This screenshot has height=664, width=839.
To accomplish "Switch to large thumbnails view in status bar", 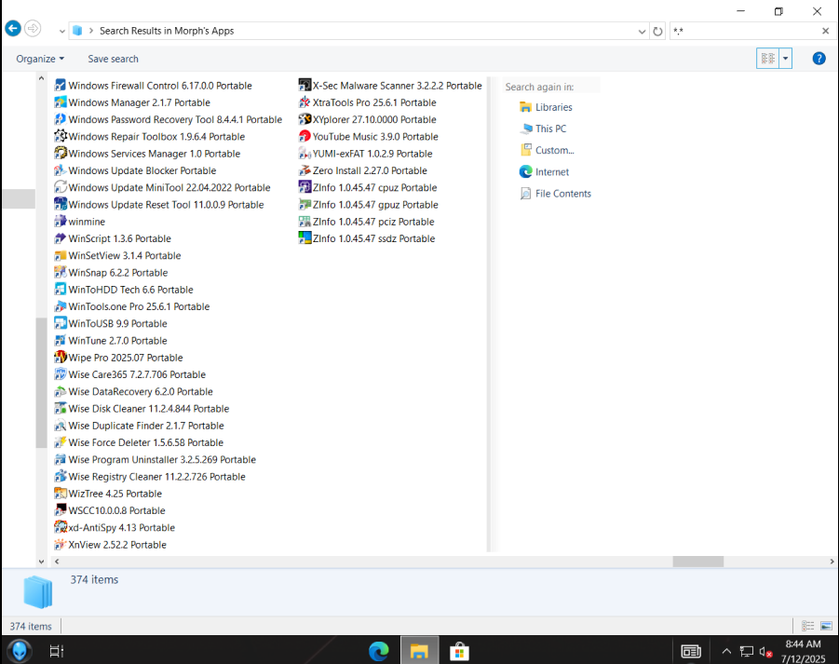I will [x=826, y=626].
